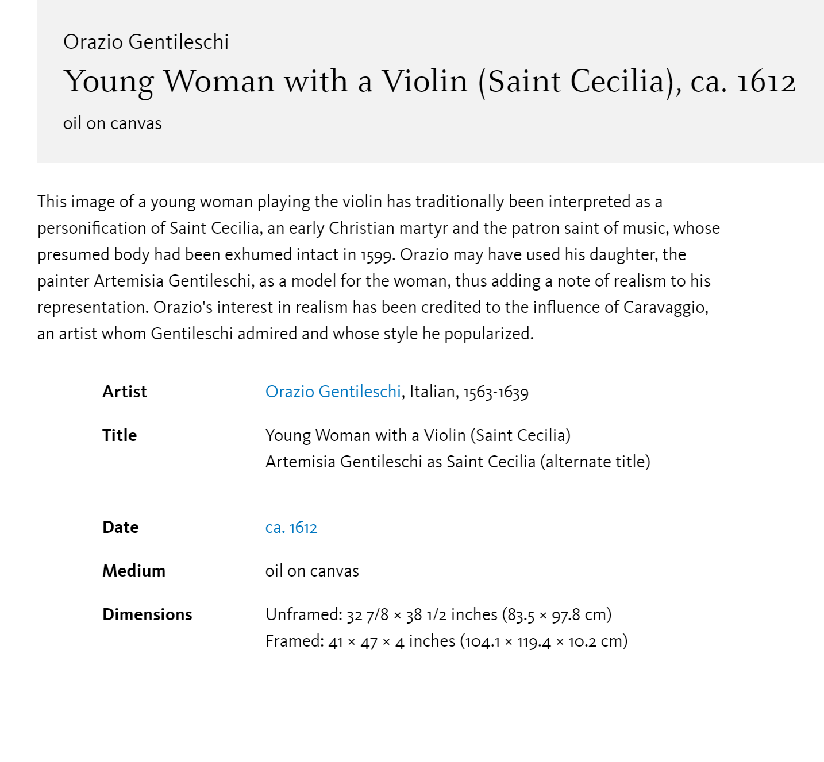Screen dimensions: 824x762
Task: Click the description paragraph's first line
Action: (350, 202)
